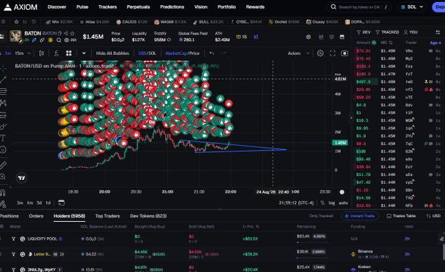Open the chart layout grid icon
Viewport: 445px width, 272px height.
pos(69,53)
